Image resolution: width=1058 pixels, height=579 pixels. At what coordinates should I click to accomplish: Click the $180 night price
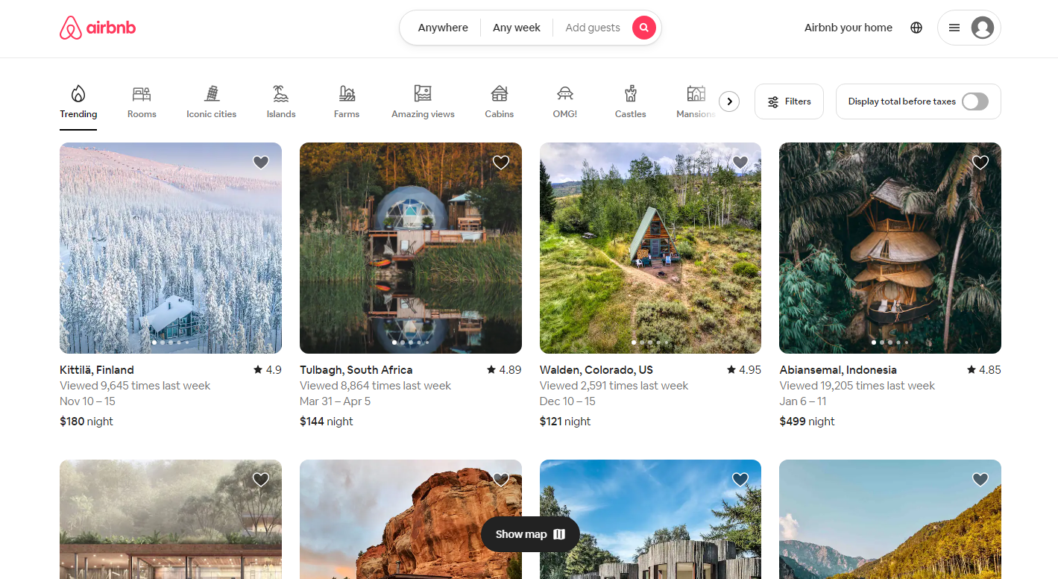tap(86, 422)
